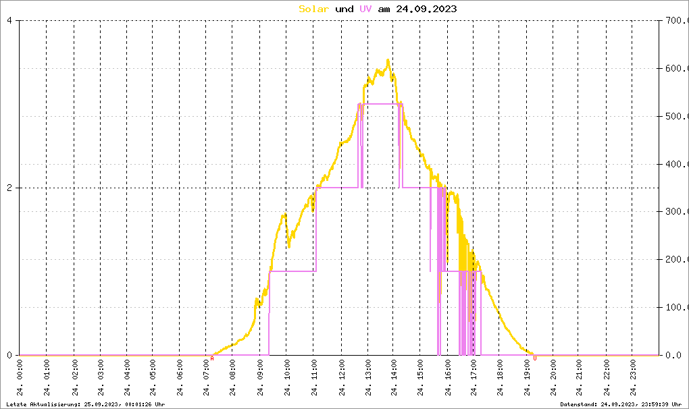Click the pink 'UV' word in the title
Screen dimensions: 689x409
tap(365, 9)
